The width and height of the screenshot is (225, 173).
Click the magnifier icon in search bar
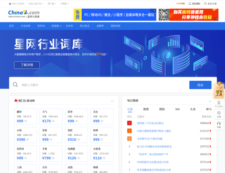(x=15, y=85)
